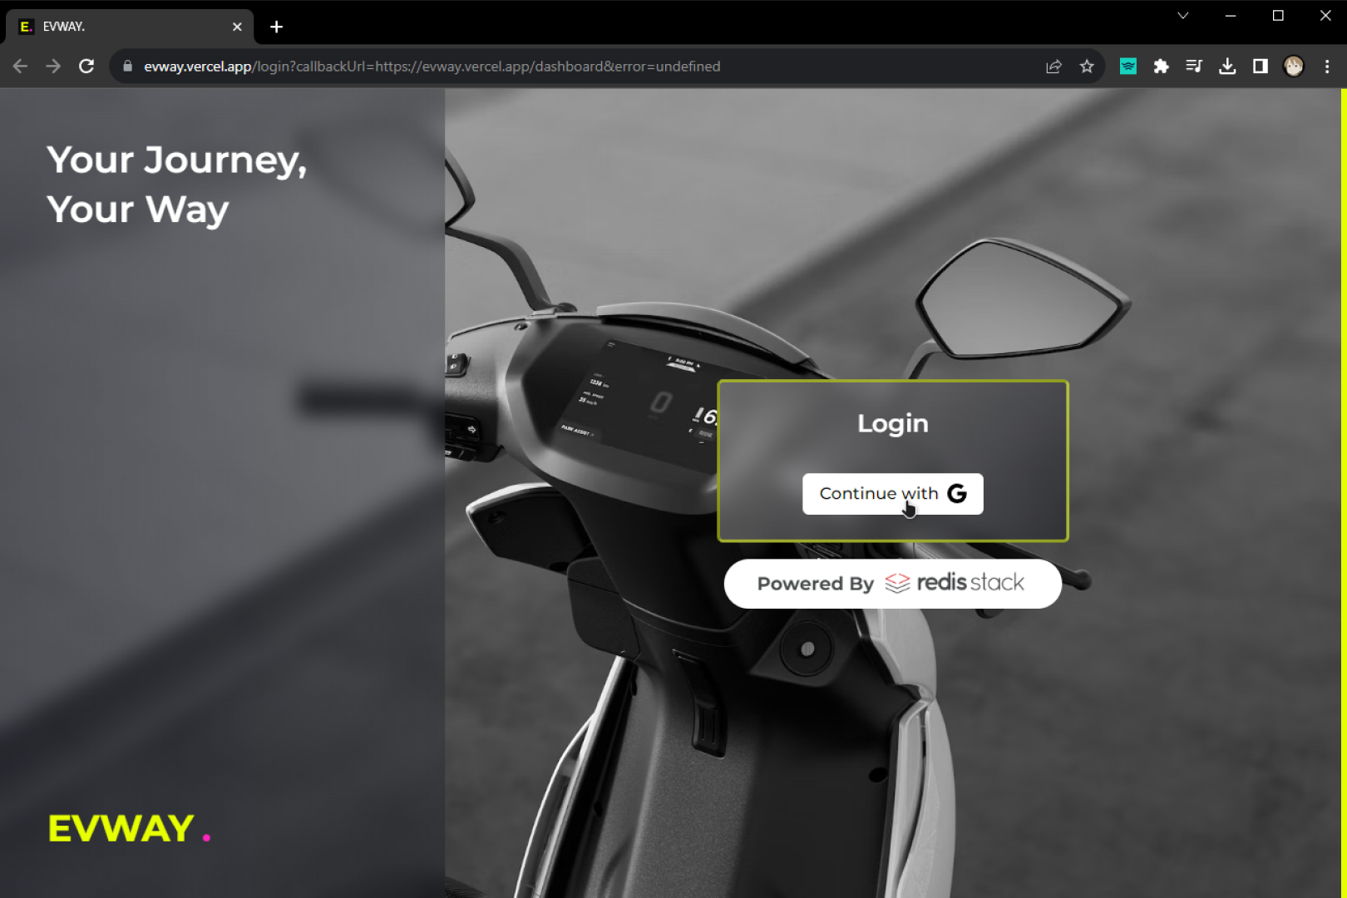Select the teal Redis extension icon
The image size is (1347, 898).
pyautogui.click(x=1128, y=66)
